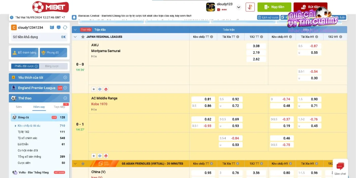Click the MIBET logo

point(51,7)
